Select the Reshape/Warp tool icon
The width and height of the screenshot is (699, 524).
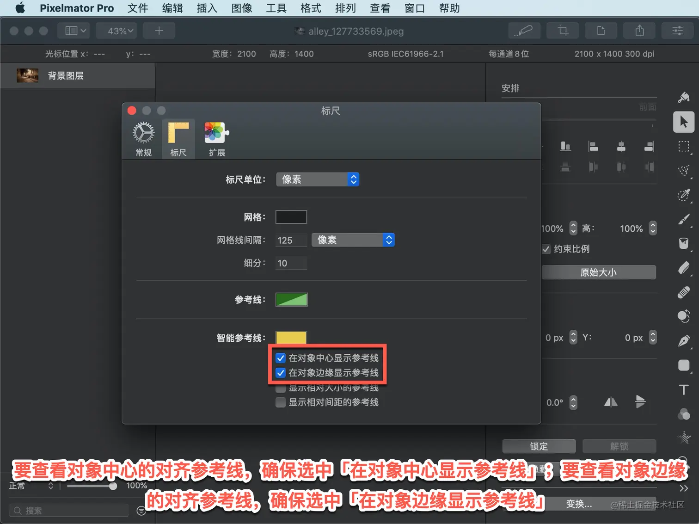(684, 316)
